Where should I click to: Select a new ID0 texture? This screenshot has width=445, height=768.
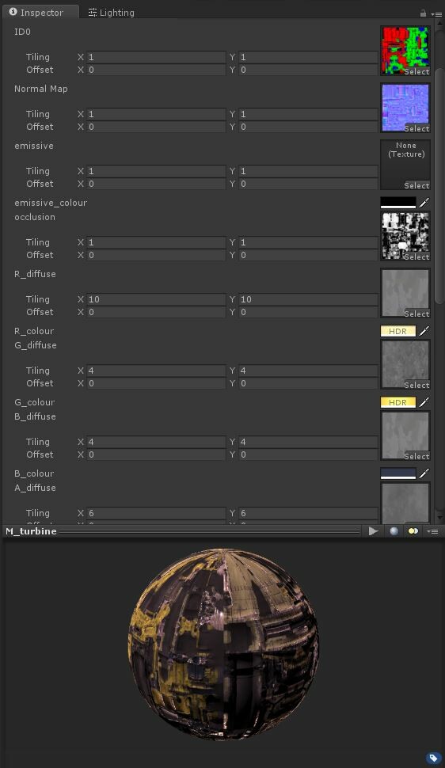pos(416,71)
